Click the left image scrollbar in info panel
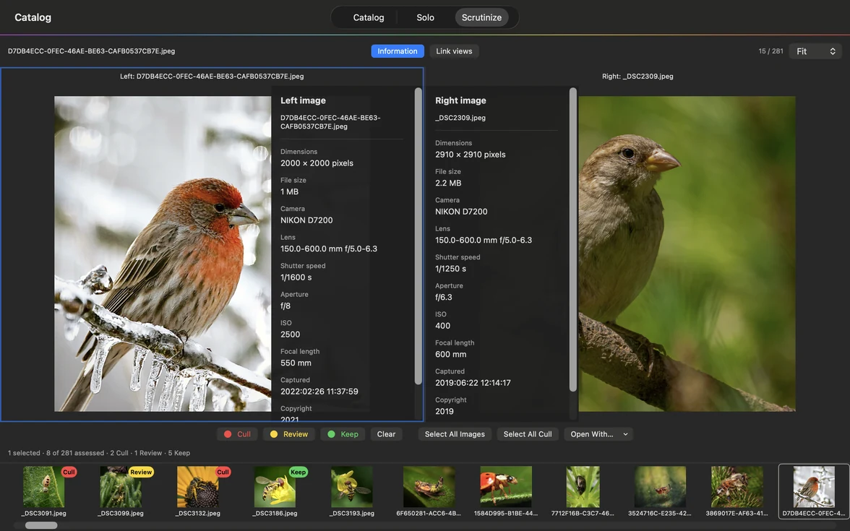Image resolution: width=850 pixels, height=531 pixels. tap(418, 236)
